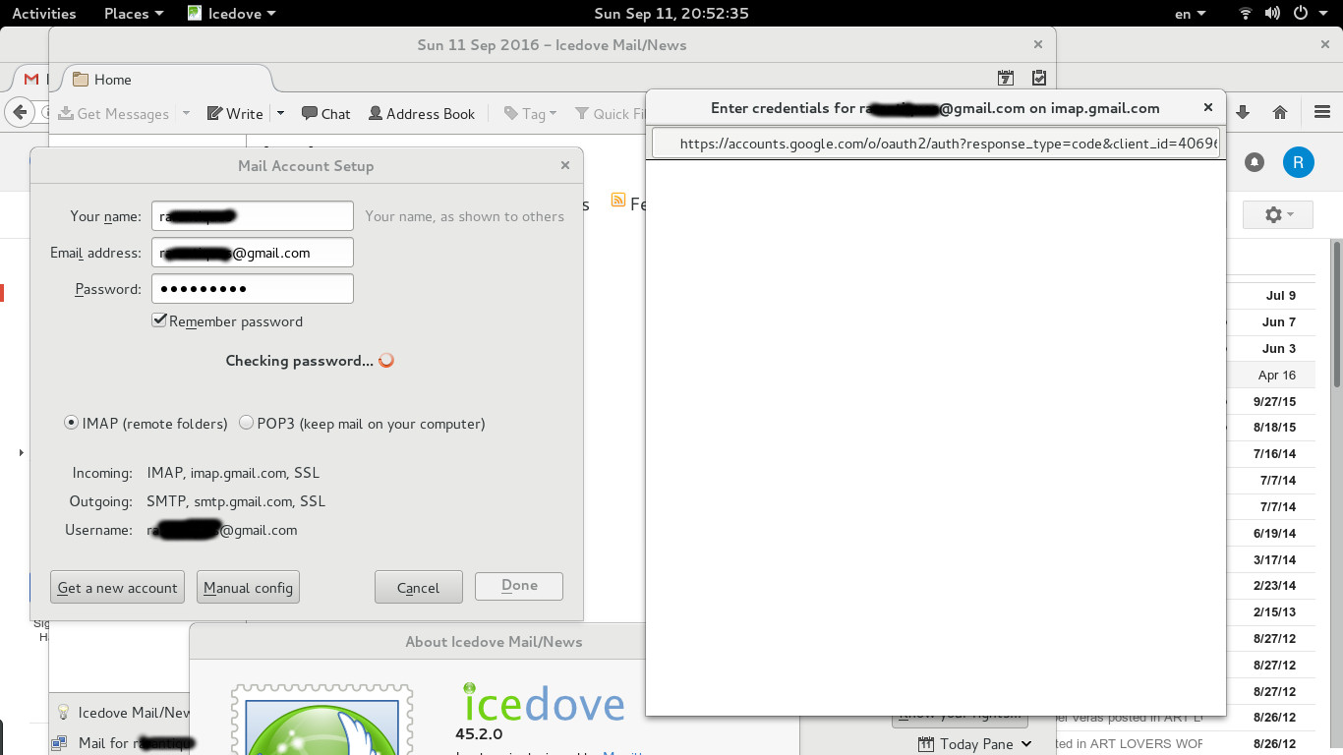Screen dimensions: 1343x755
Task: Open the email dated 9/27/15
Action: pyautogui.click(x=1274, y=401)
